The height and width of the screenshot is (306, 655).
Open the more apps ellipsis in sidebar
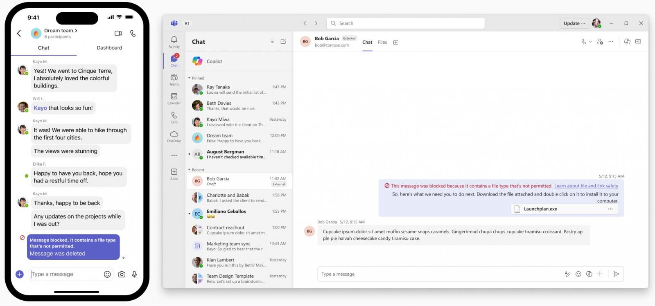(x=174, y=155)
